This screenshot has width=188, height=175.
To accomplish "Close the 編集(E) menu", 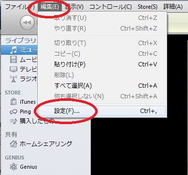I will 50,7.
